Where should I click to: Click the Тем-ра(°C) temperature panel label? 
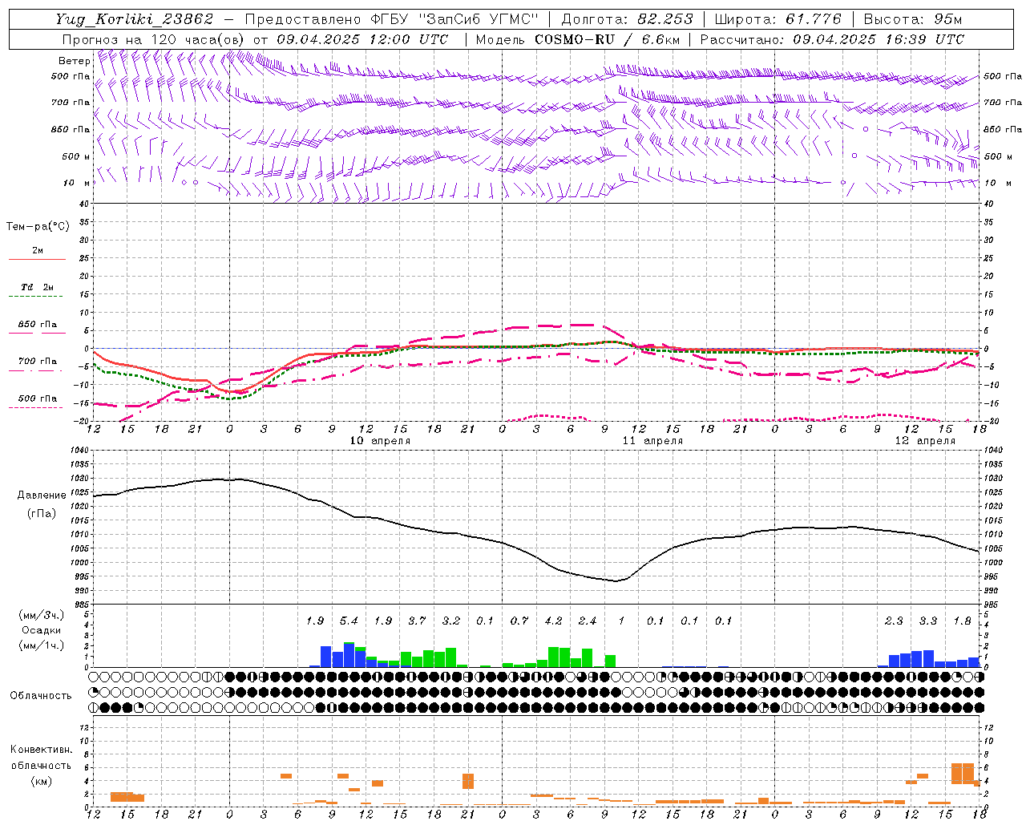point(38,227)
